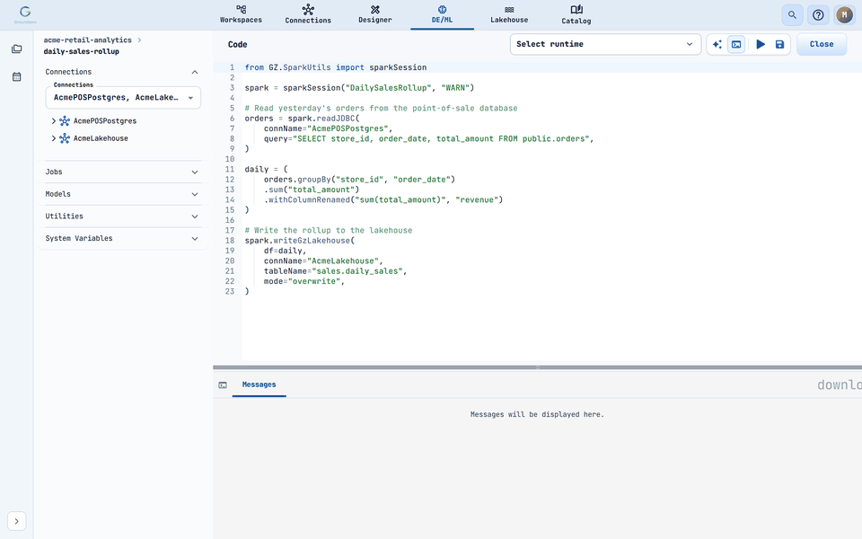Open the projects folder sidebar icon
The height and width of the screenshot is (539, 862).
(16, 49)
